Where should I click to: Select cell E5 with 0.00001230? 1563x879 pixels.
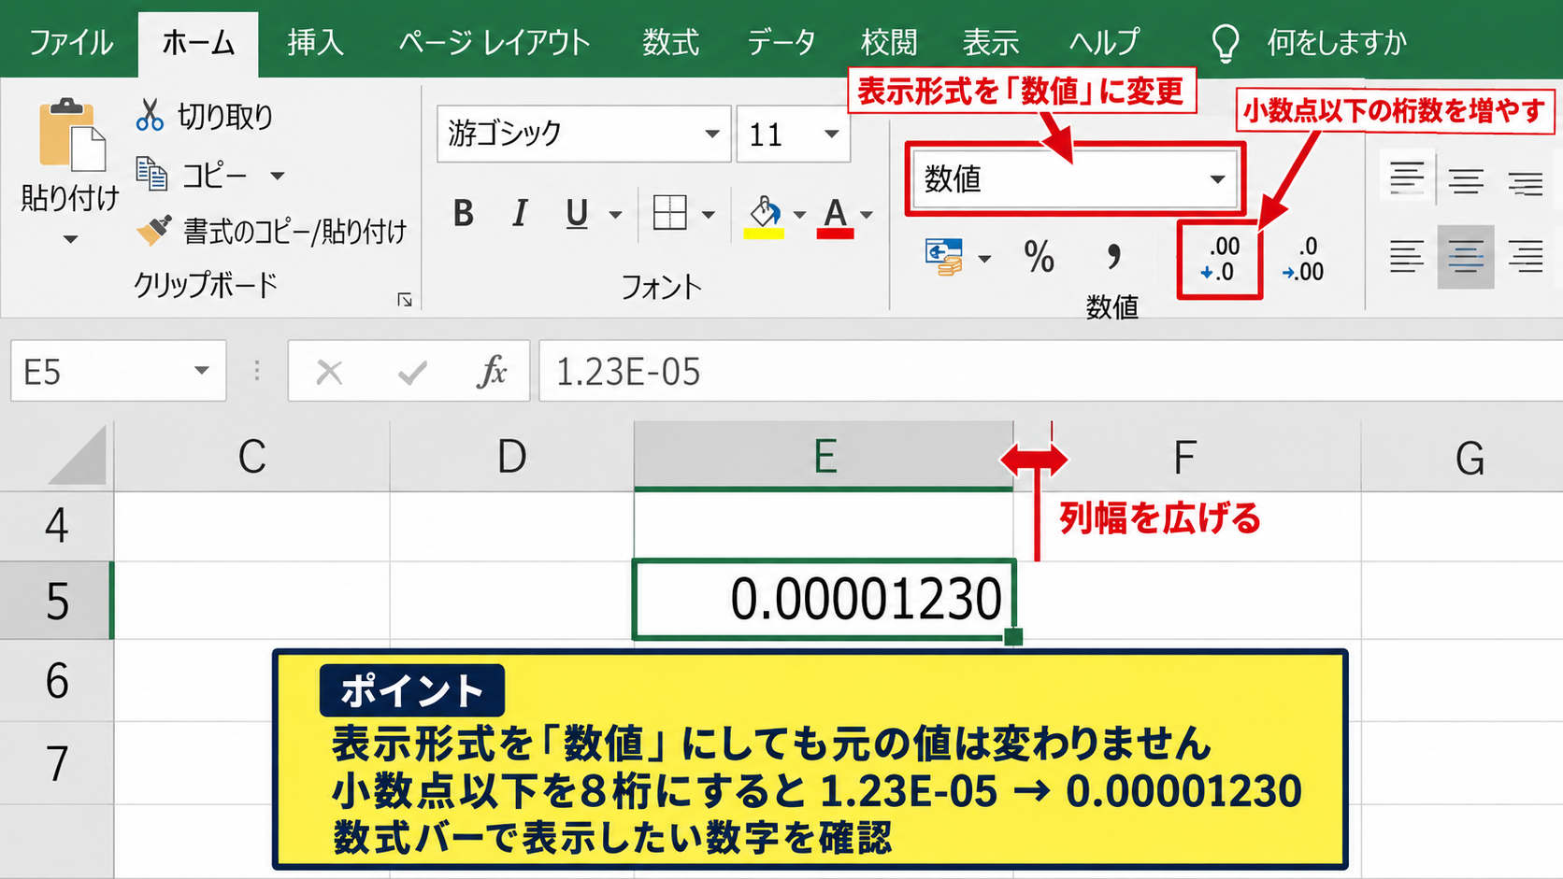point(824,600)
